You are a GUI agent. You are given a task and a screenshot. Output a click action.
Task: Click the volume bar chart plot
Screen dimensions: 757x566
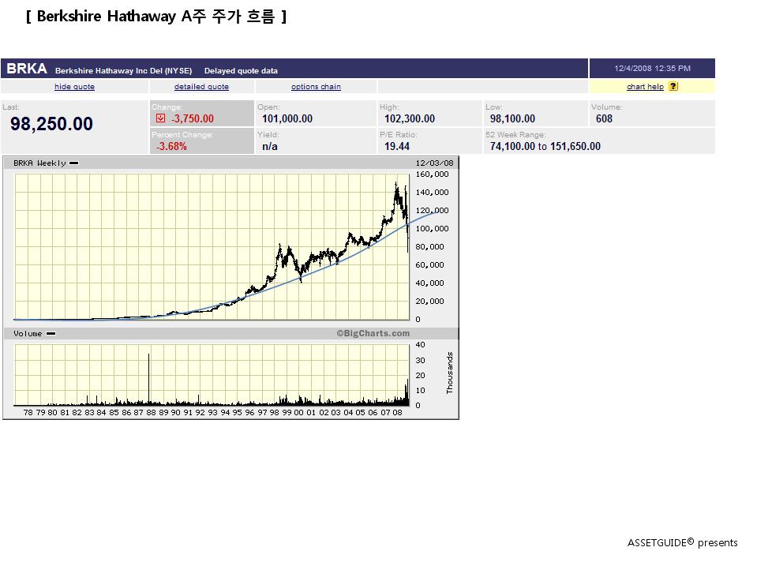pyautogui.click(x=212, y=375)
